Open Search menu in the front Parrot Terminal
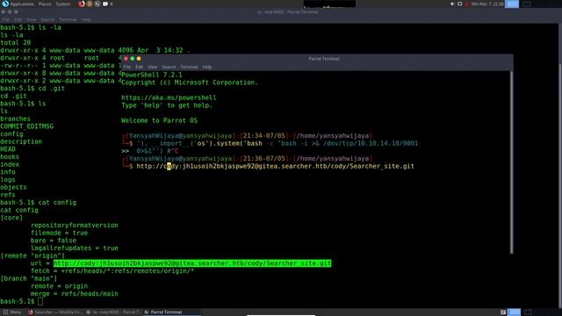562x316 pixels. (x=169, y=67)
